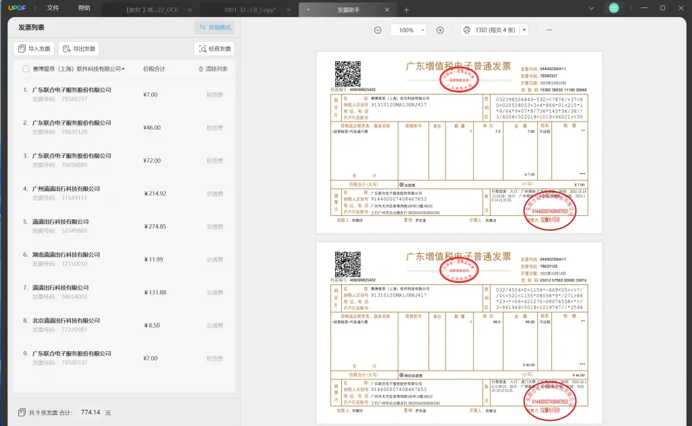Screen dimensions: 692x426
Task: Click 检查发票 to check invoices
Action: [x=214, y=49]
